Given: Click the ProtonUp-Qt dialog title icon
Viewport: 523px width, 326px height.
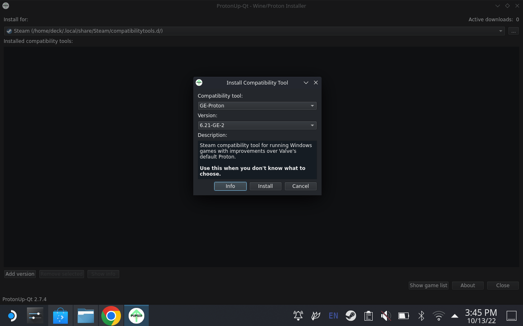Looking at the screenshot, I should (199, 83).
